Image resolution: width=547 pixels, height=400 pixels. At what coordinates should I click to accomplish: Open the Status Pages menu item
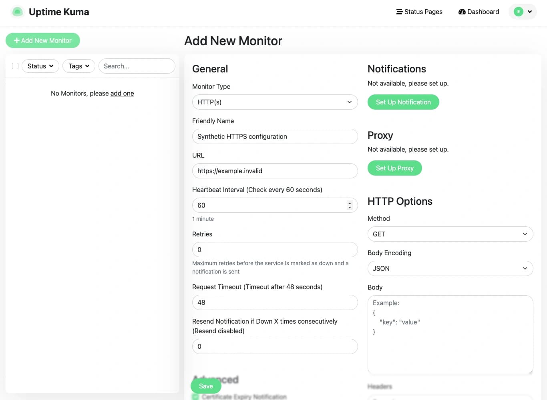tap(419, 12)
